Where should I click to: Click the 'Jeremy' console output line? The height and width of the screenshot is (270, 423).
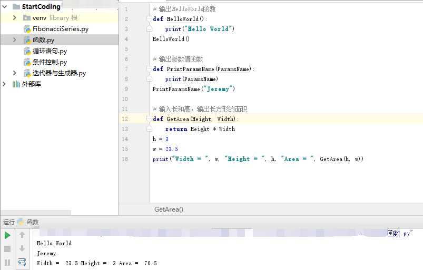pos(46,253)
